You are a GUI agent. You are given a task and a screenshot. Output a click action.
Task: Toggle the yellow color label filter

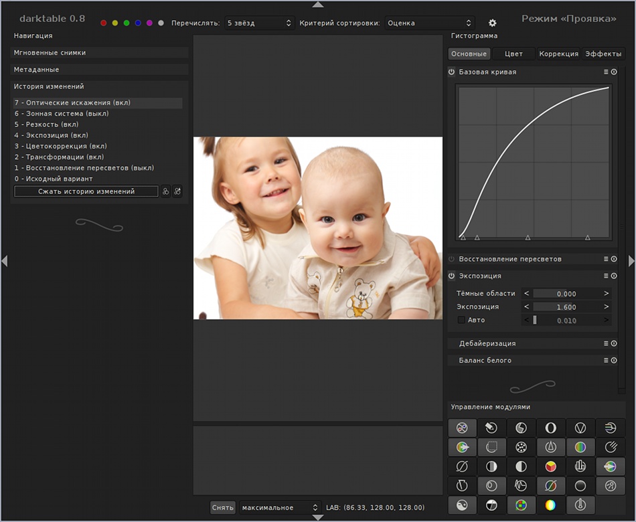coord(115,23)
